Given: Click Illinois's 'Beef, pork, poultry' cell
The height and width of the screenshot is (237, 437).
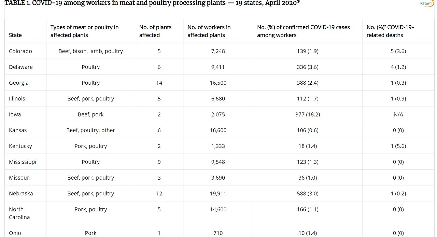Looking at the screenshot, I should point(90,99).
